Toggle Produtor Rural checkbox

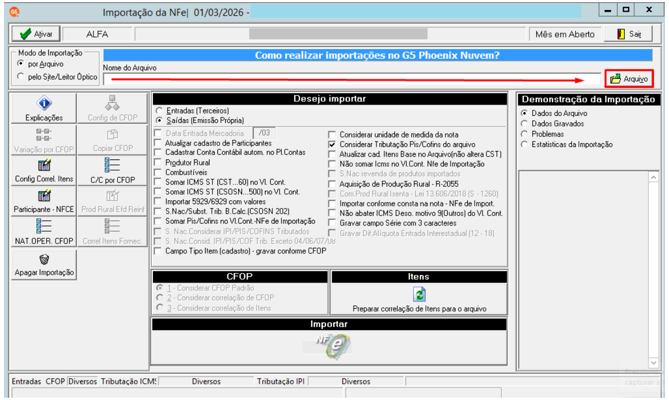click(x=158, y=163)
